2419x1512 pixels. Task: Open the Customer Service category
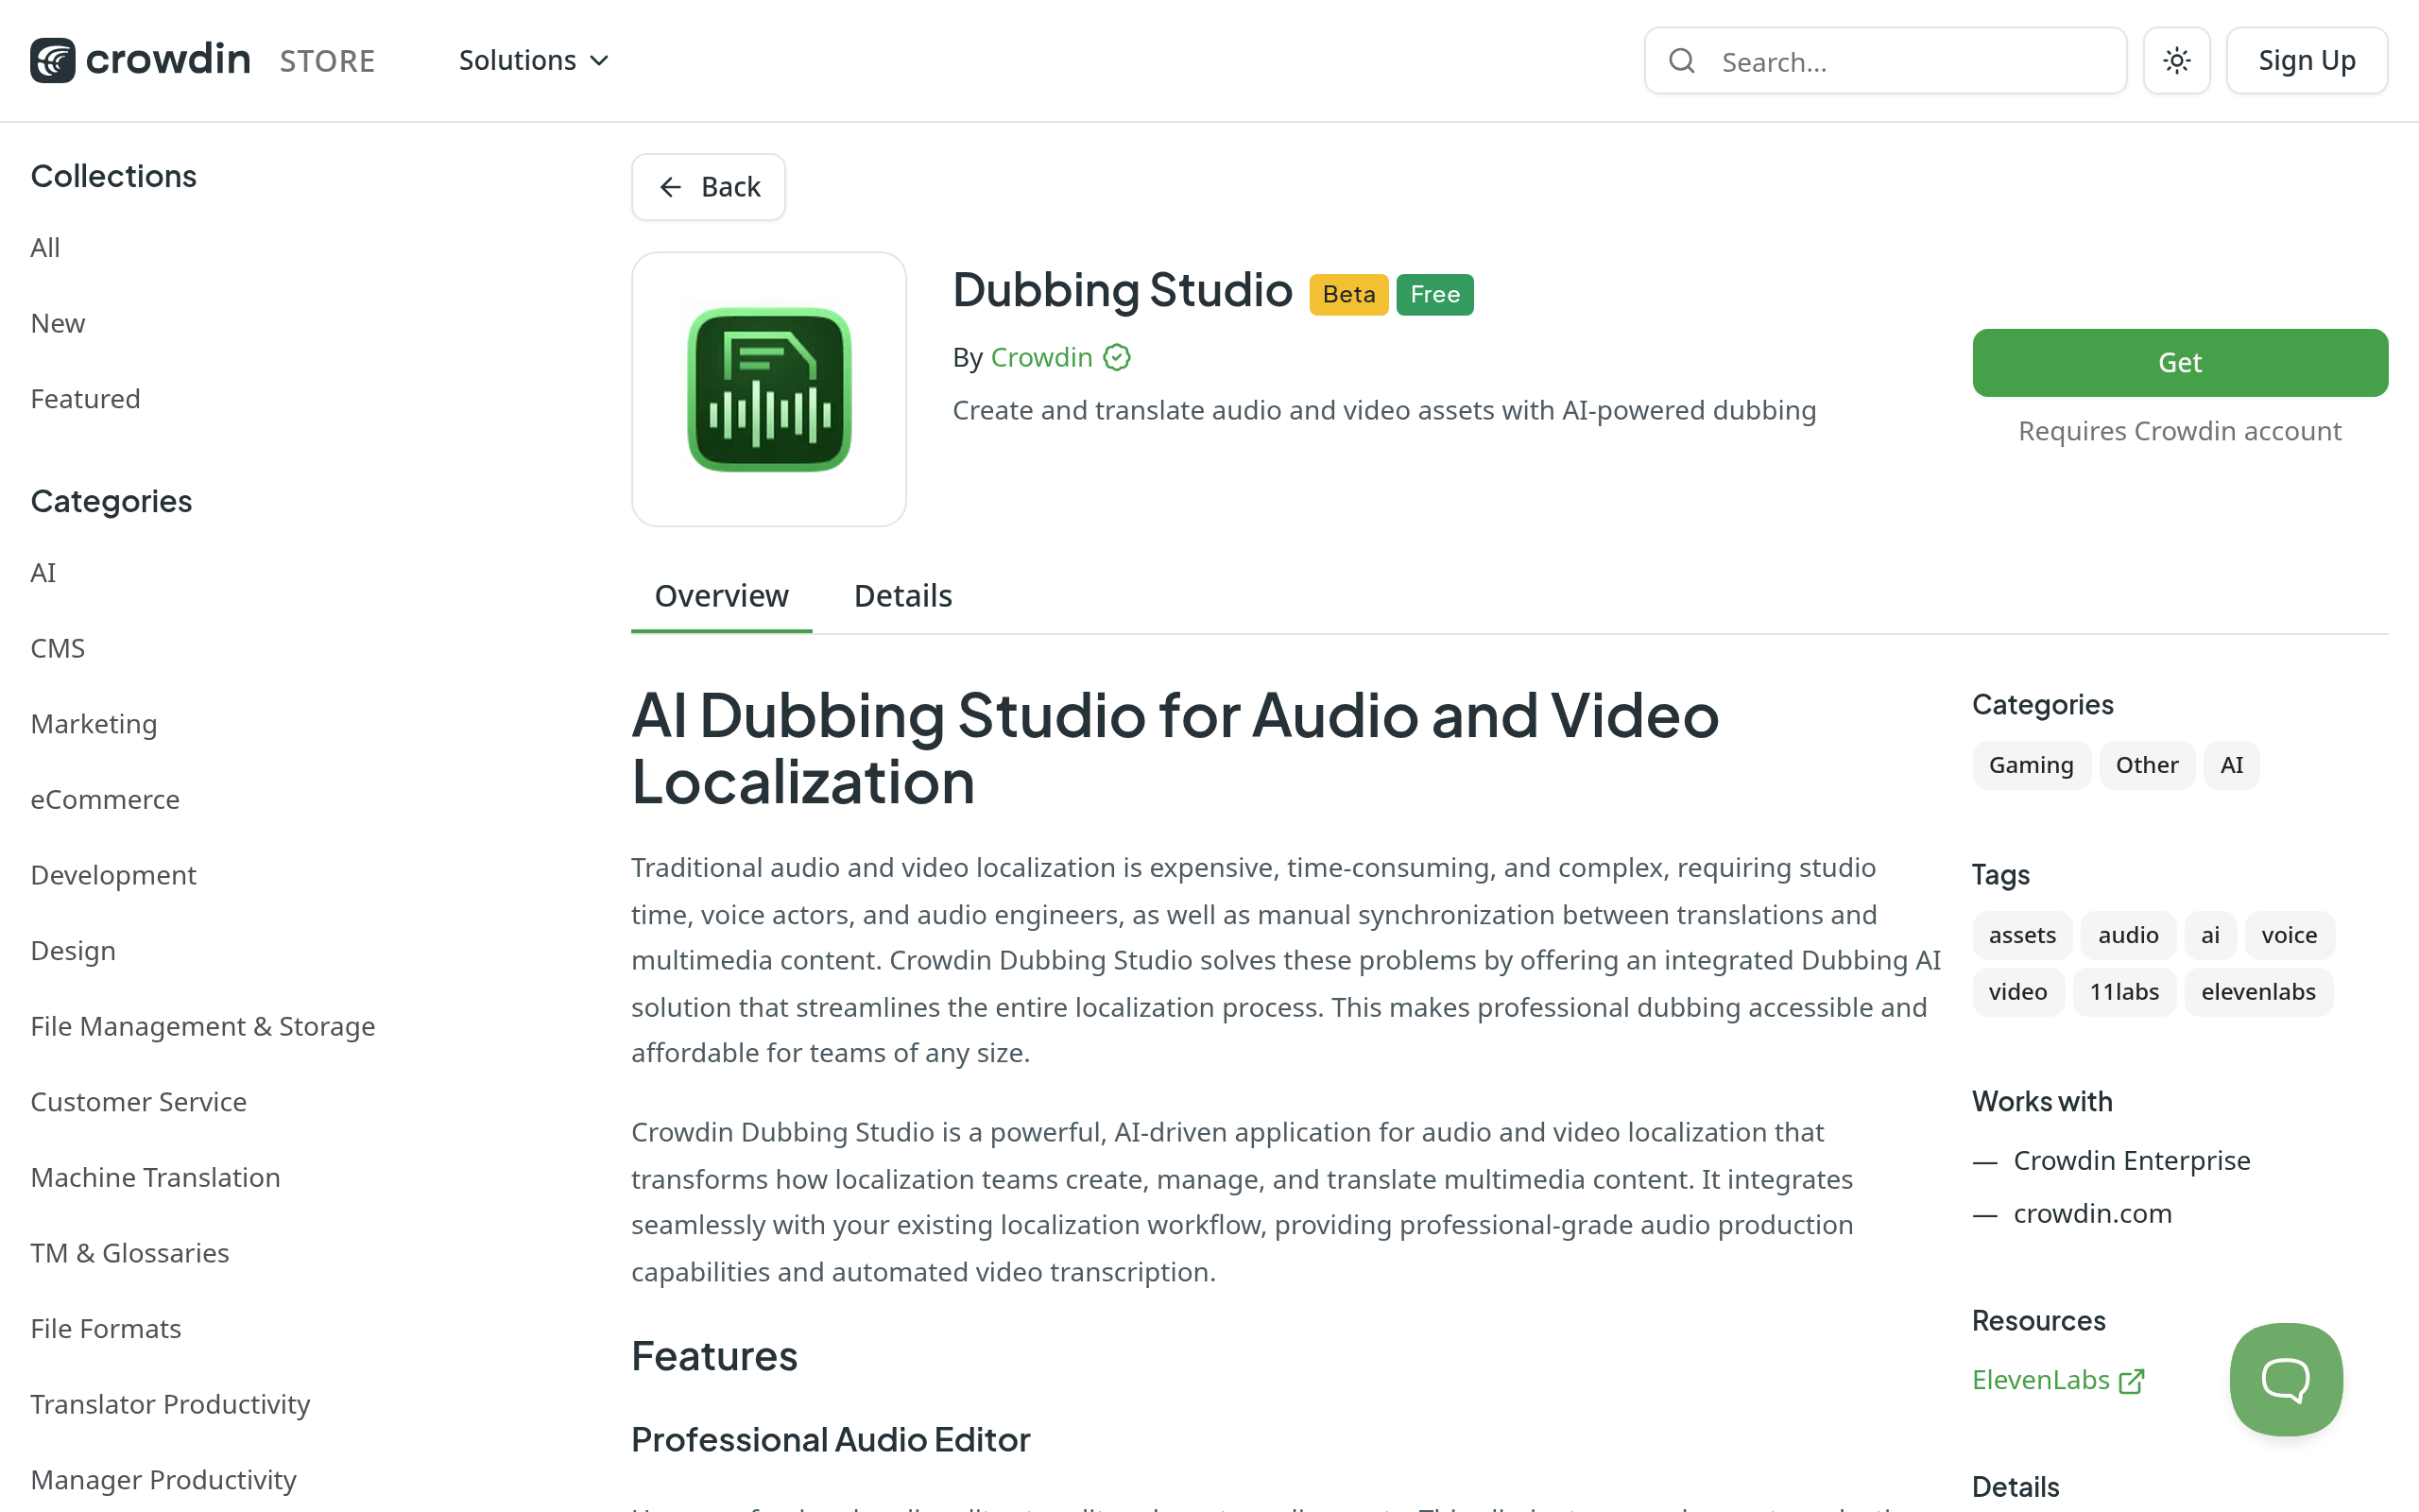pyautogui.click(x=138, y=1102)
